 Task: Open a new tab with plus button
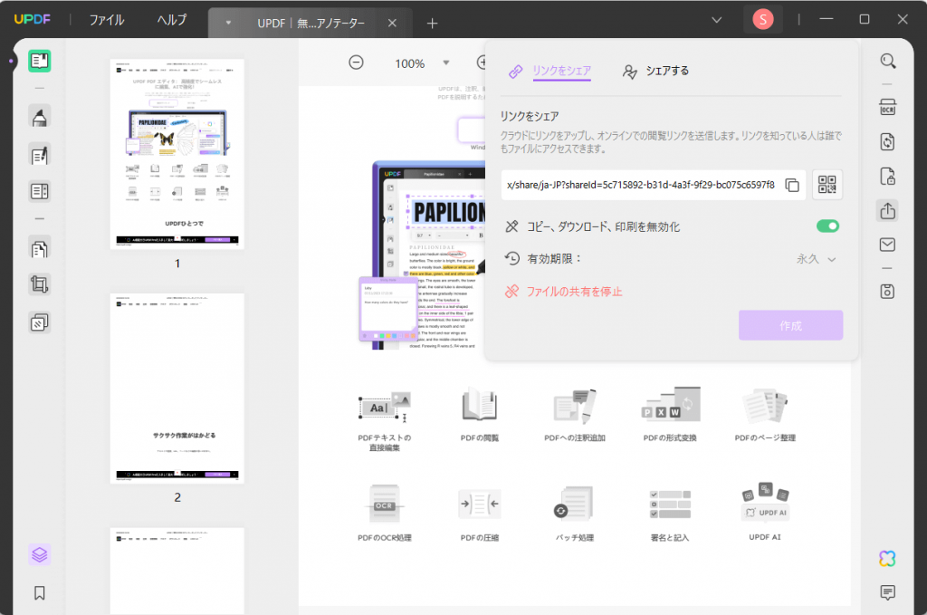click(432, 23)
